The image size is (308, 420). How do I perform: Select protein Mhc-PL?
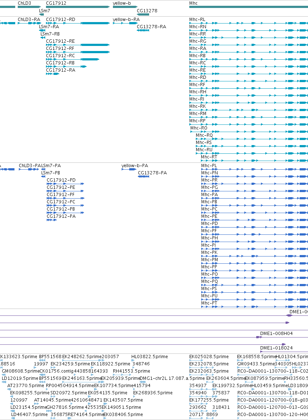209,166
